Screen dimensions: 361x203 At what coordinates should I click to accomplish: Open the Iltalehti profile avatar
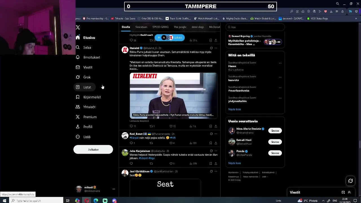(x=125, y=50)
